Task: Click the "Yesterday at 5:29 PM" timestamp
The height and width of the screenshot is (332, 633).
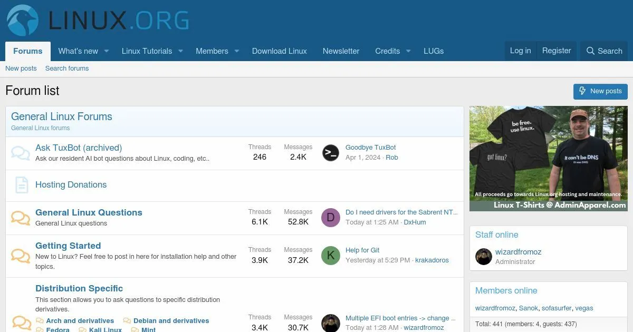Action: (378, 260)
